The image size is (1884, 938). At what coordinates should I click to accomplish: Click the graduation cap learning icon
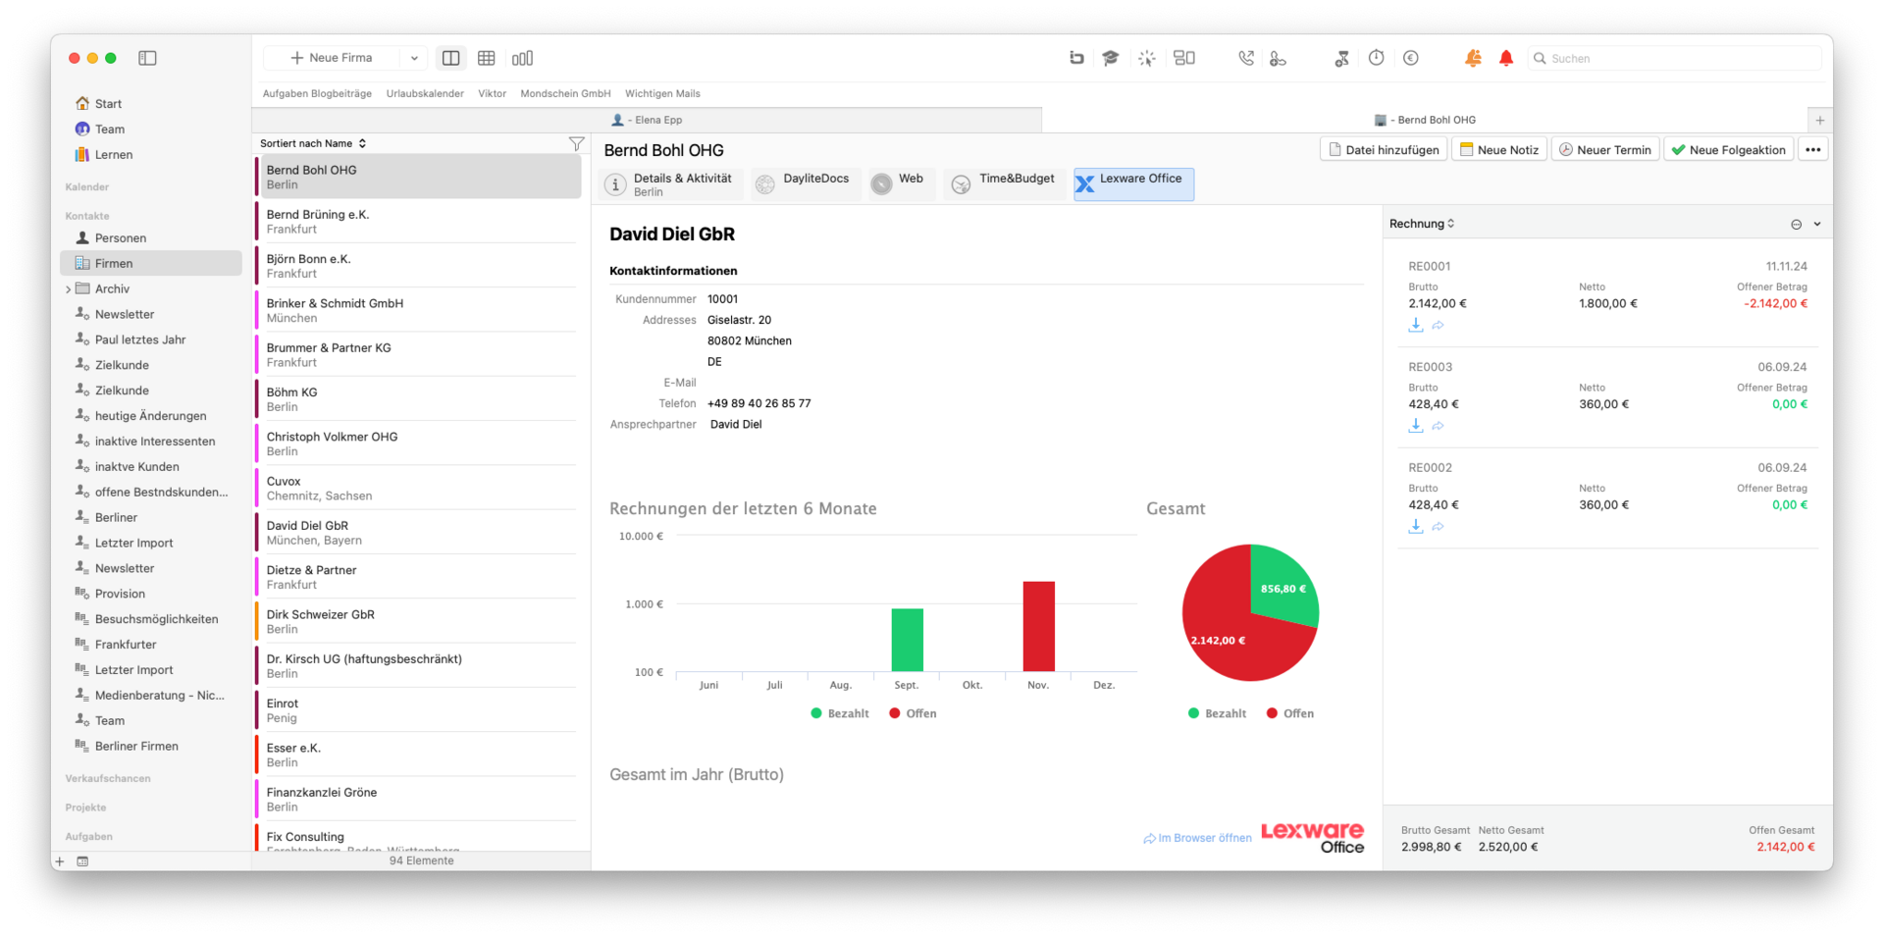point(1110,58)
